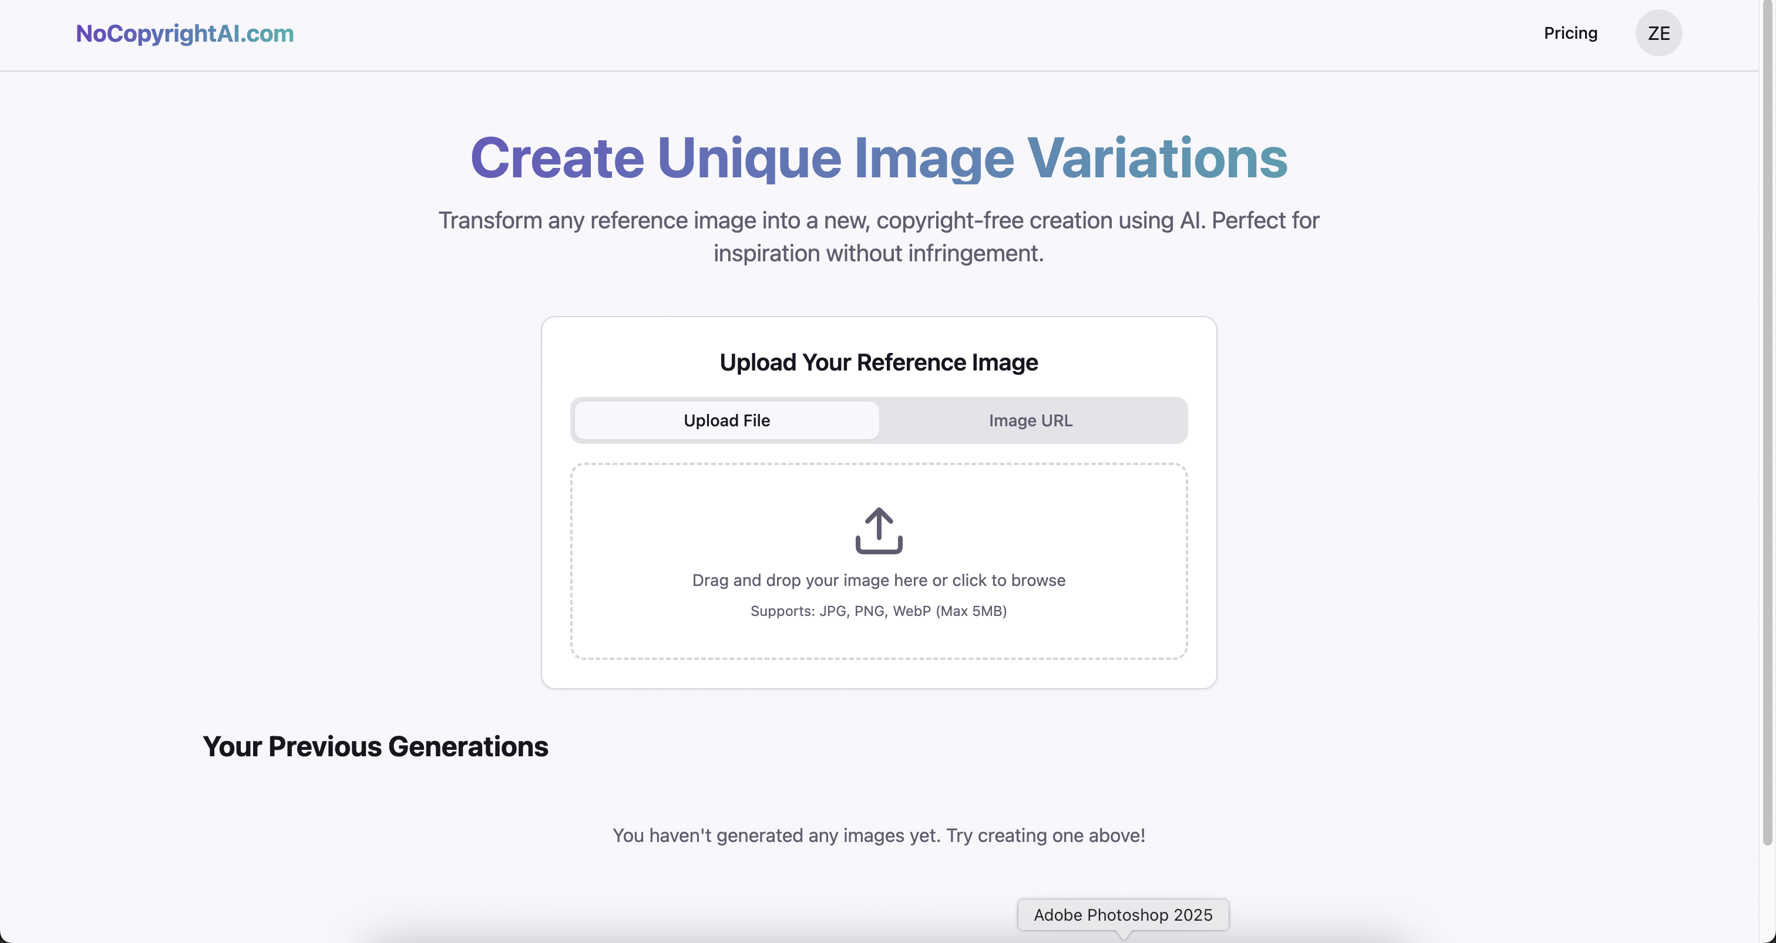Switch to the Upload File tab

coord(726,420)
